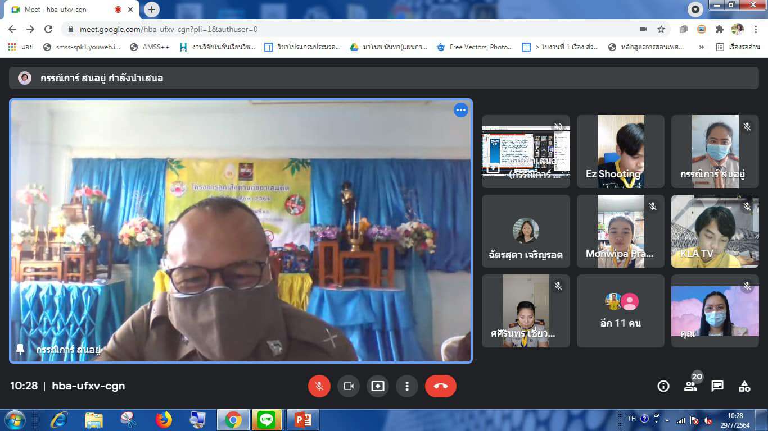Bookmark this page with star icon

tap(661, 29)
